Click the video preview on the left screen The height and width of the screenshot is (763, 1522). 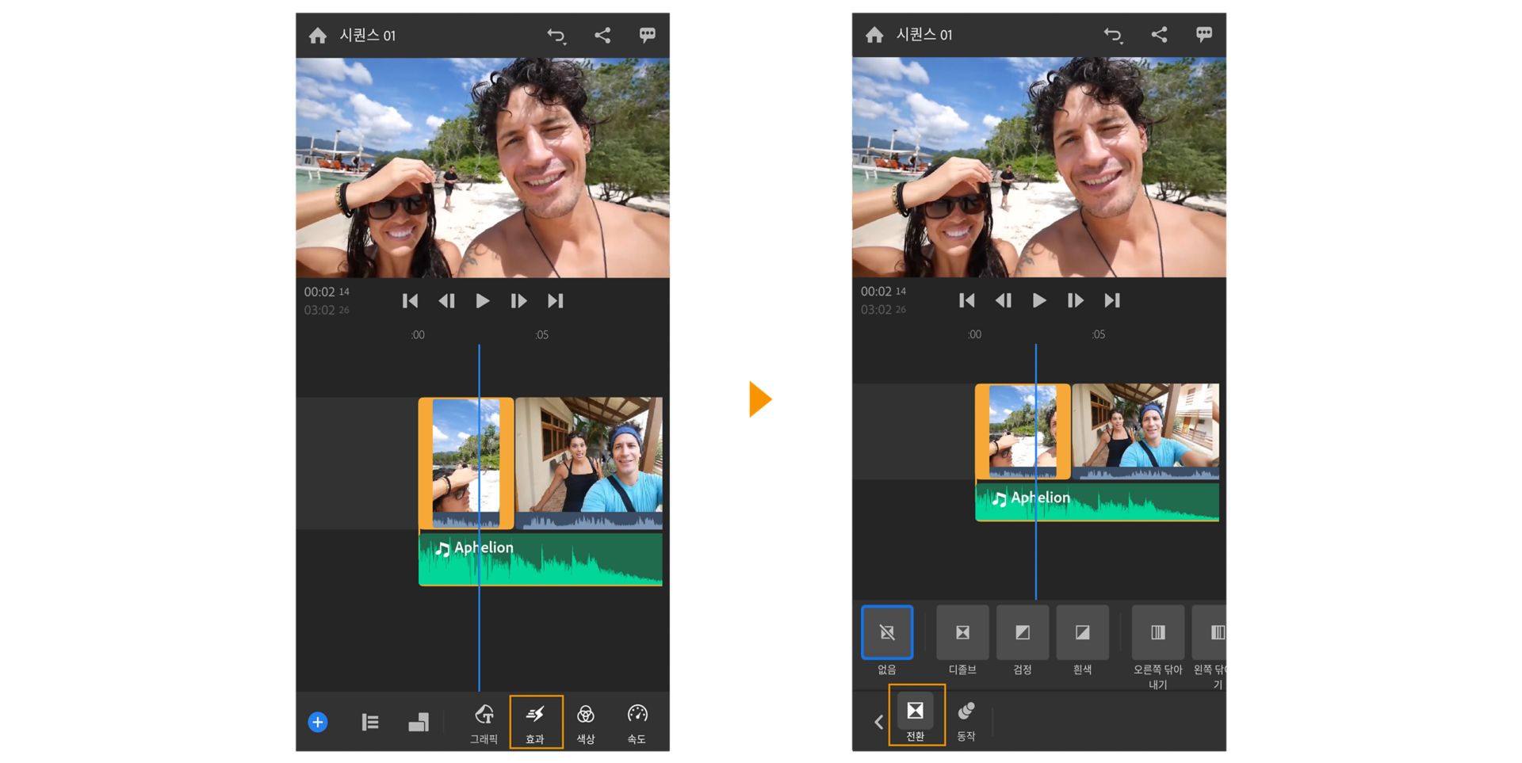point(483,168)
